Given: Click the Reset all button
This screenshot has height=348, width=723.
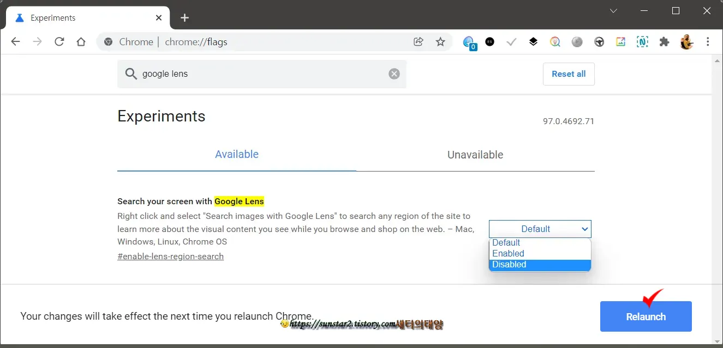Looking at the screenshot, I should (x=569, y=74).
